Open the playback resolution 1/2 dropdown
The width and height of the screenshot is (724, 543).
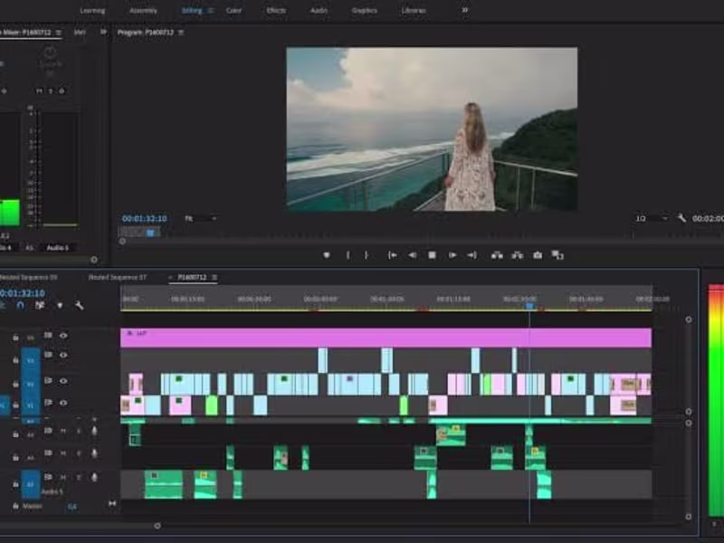tap(651, 218)
